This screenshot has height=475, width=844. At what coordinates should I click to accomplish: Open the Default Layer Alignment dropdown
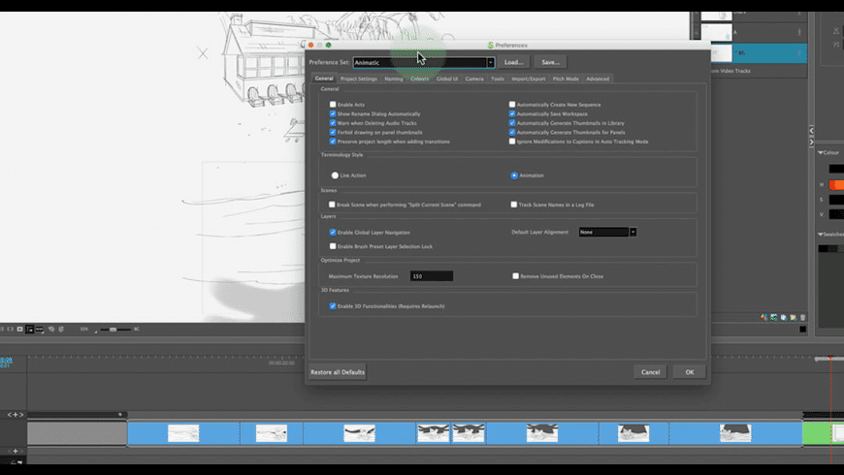pyautogui.click(x=633, y=232)
